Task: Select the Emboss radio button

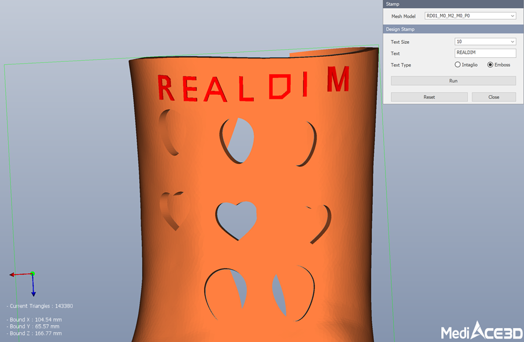Action: coord(490,65)
